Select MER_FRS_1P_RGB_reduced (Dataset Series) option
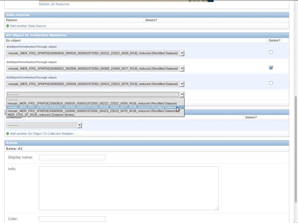This screenshot has width=298, height=223. pyautogui.click(x=95, y=115)
